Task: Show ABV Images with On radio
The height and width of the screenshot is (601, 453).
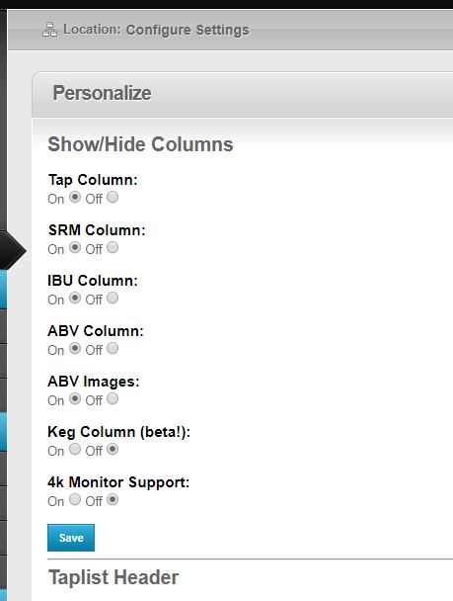Action: coord(75,399)
